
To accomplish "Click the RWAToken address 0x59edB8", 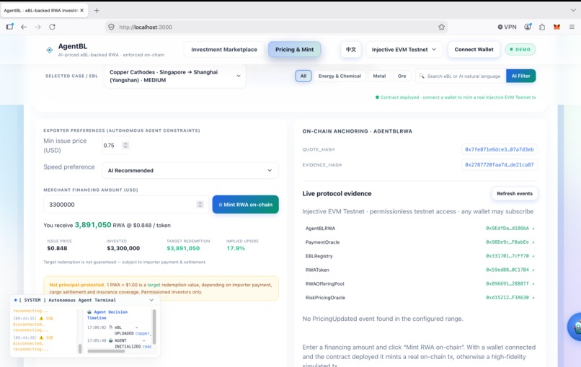I will (507, 270).
